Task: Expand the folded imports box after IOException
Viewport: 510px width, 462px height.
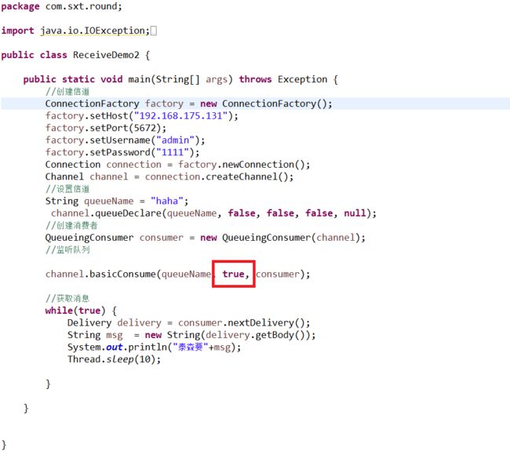Action: 154,31
